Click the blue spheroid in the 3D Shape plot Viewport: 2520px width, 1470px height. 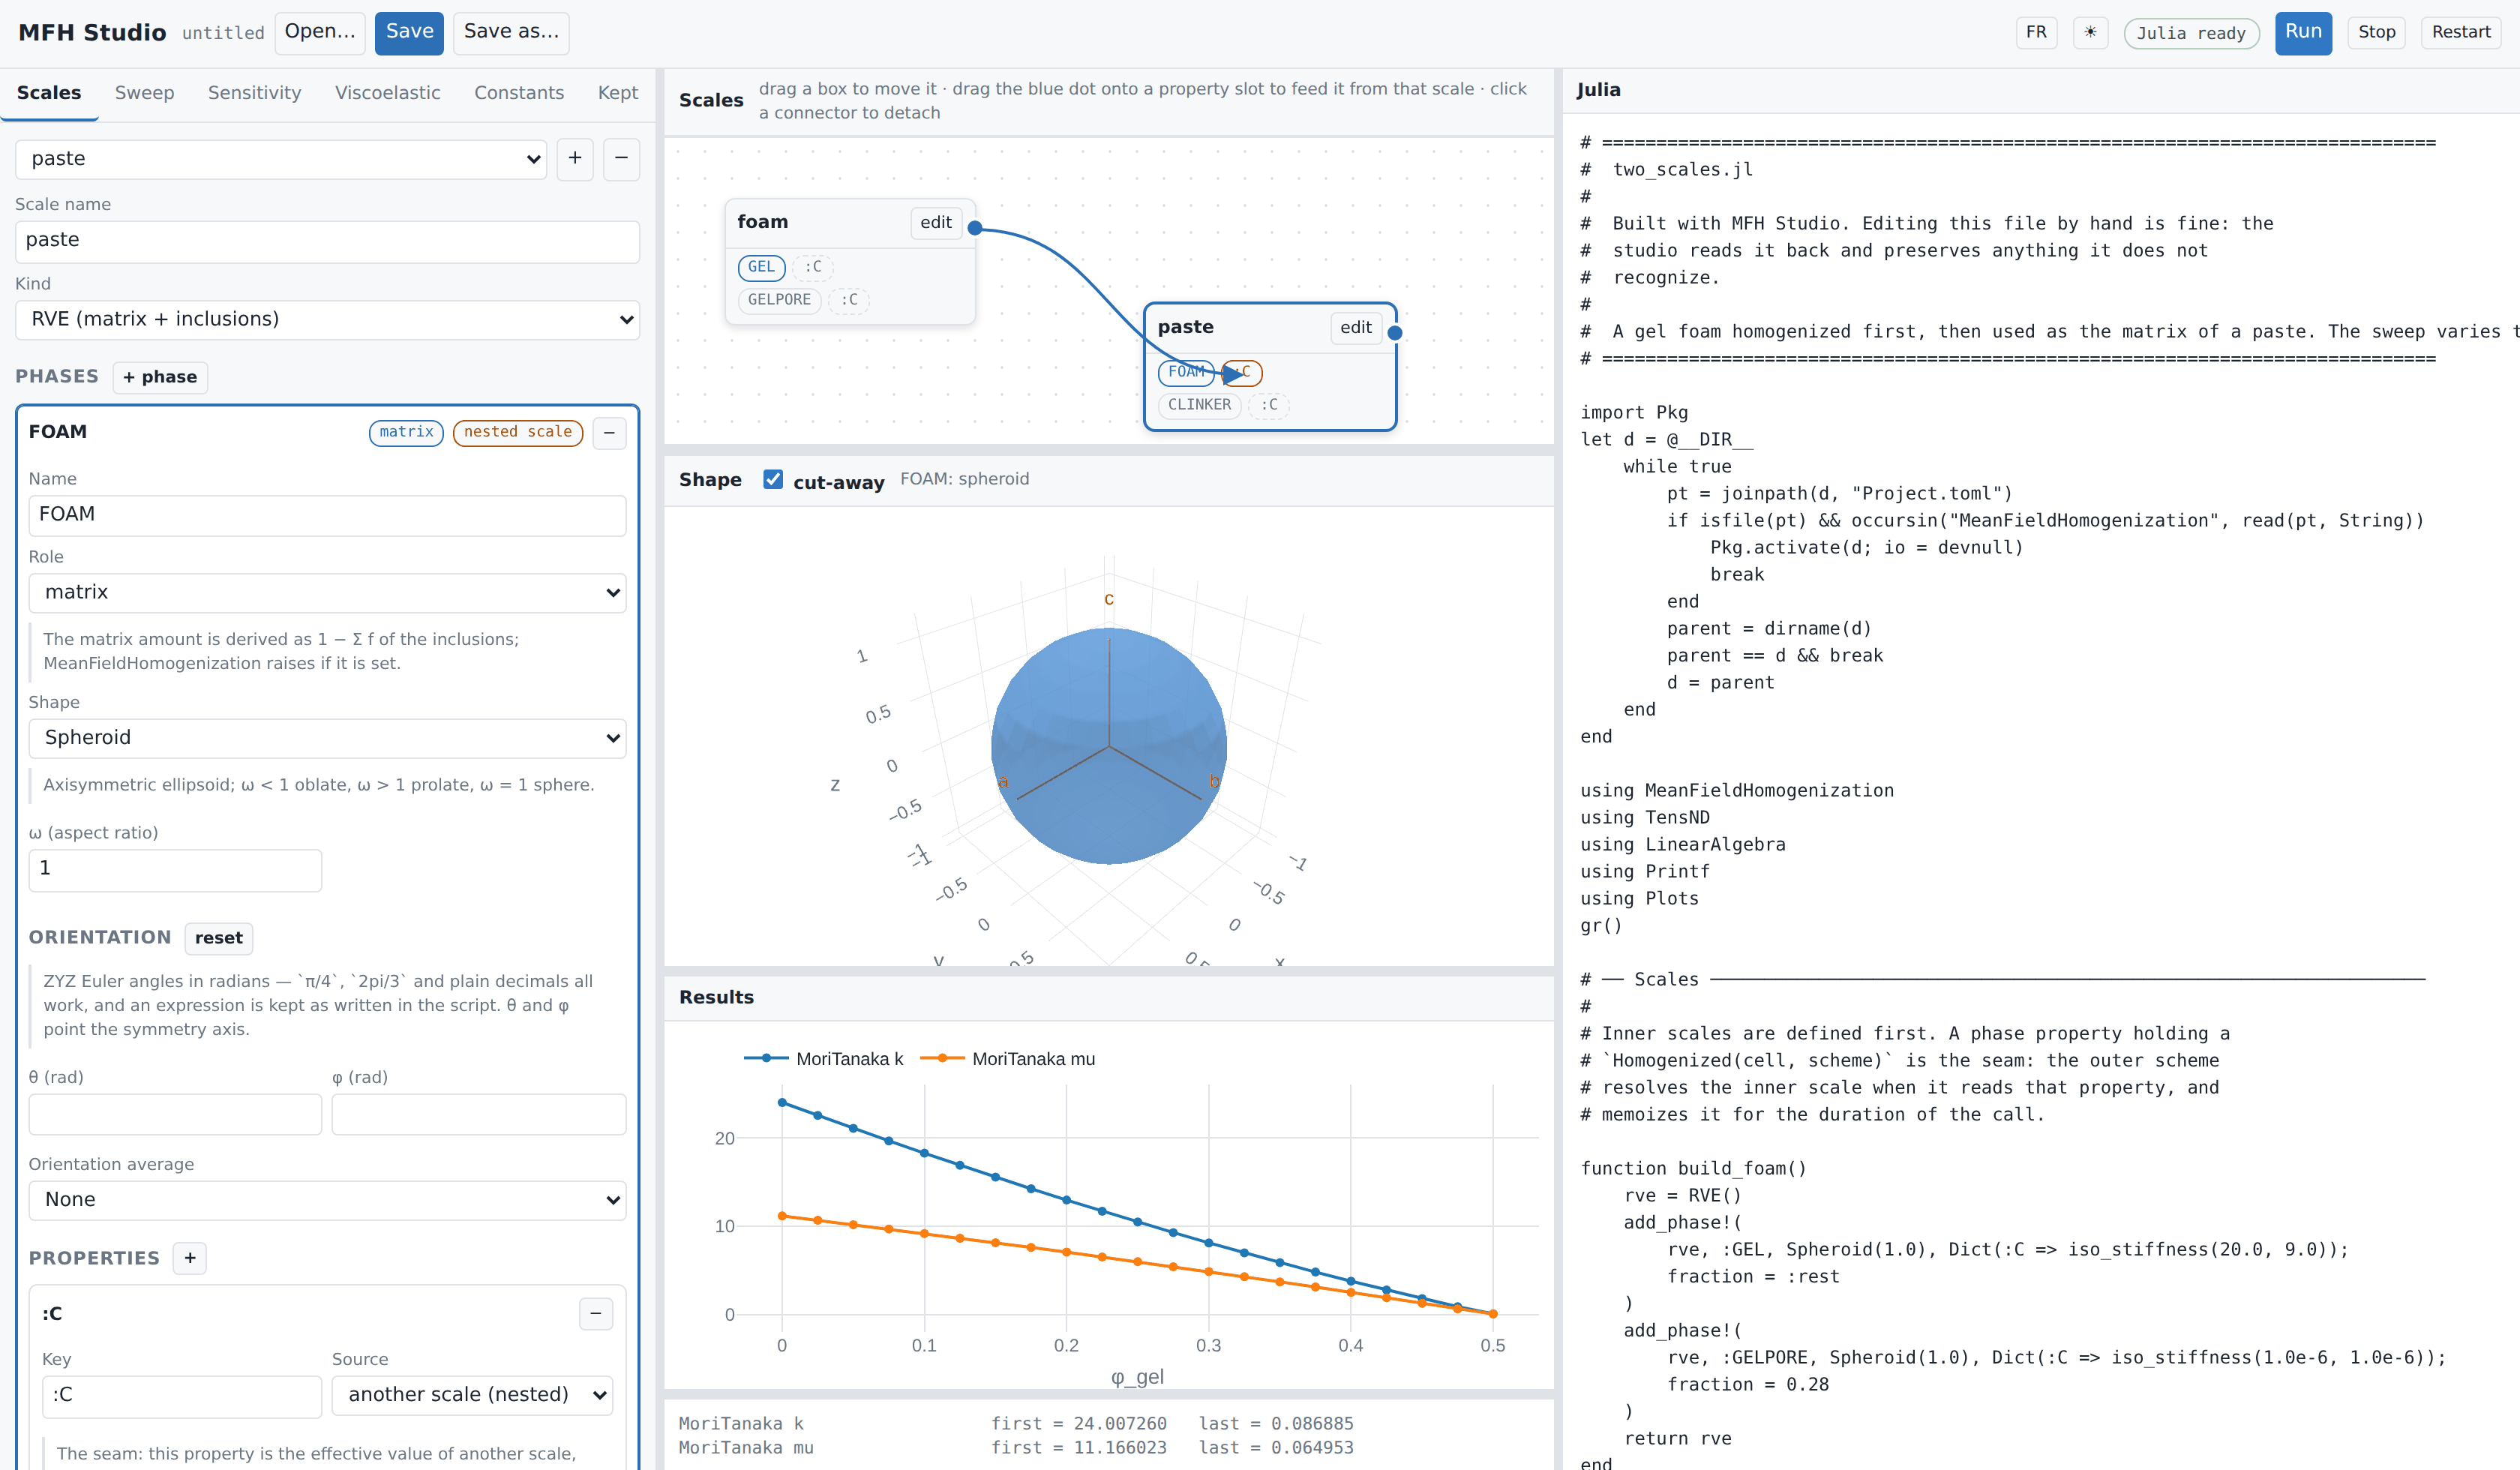[x=1109, y=745]
